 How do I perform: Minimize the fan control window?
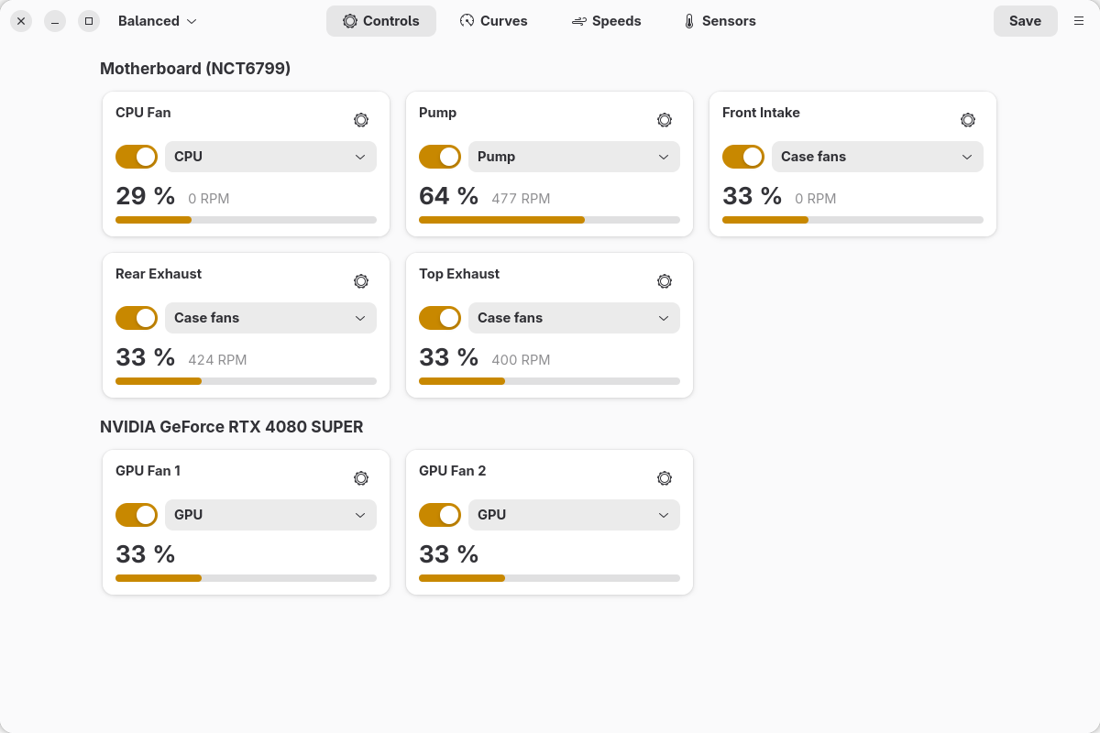pyautogui.click(x=55, y=21)
